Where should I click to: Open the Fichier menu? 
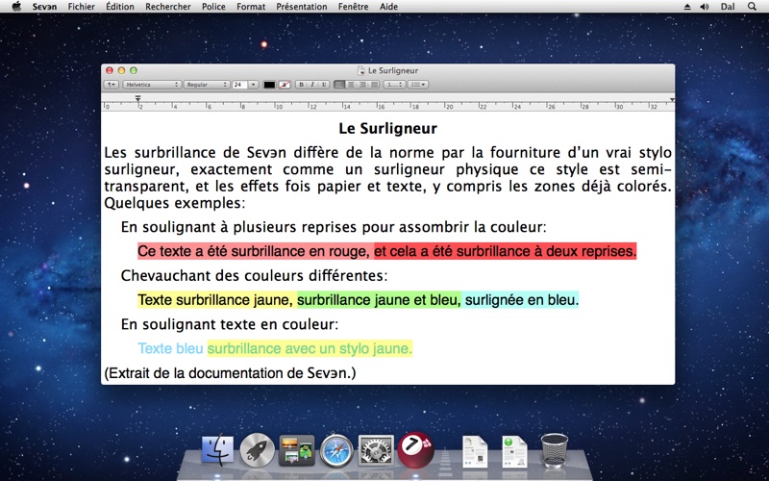pyautogui.click(x=82, y=7)
